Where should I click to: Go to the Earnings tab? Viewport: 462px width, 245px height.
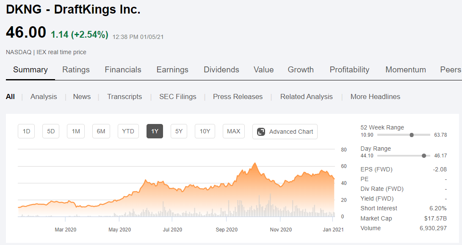tap(172, 70)
